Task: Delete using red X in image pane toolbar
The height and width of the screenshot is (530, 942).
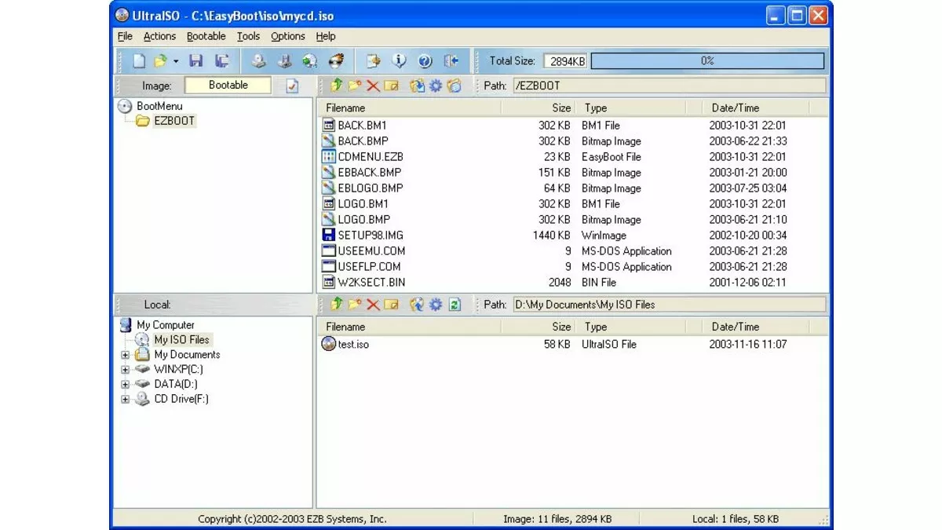Action: click(373, 86)
